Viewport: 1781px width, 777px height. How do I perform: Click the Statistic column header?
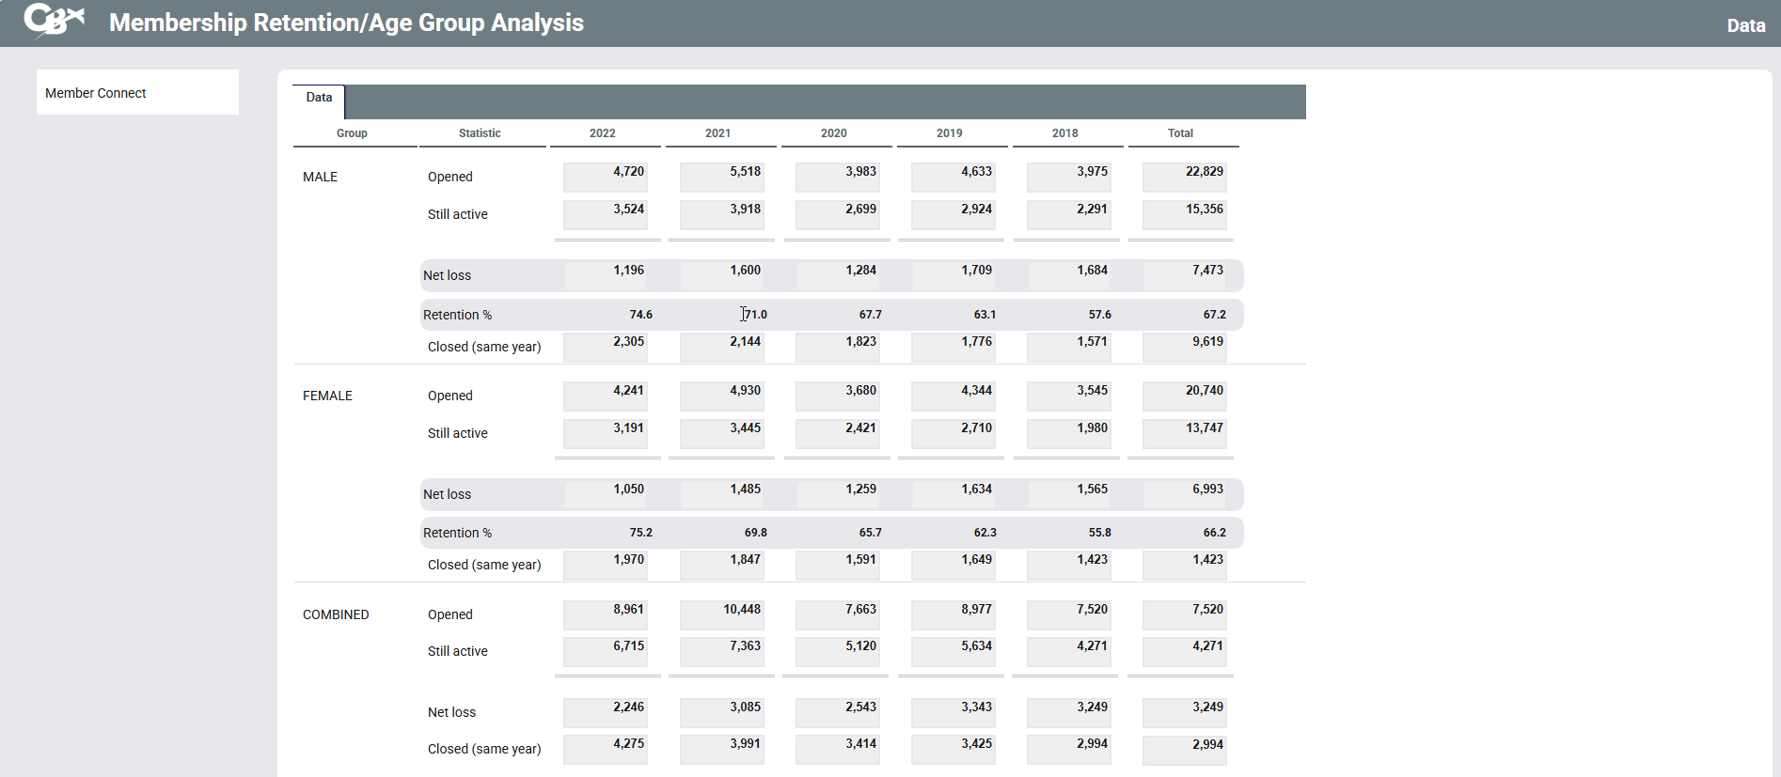(480, 133)
